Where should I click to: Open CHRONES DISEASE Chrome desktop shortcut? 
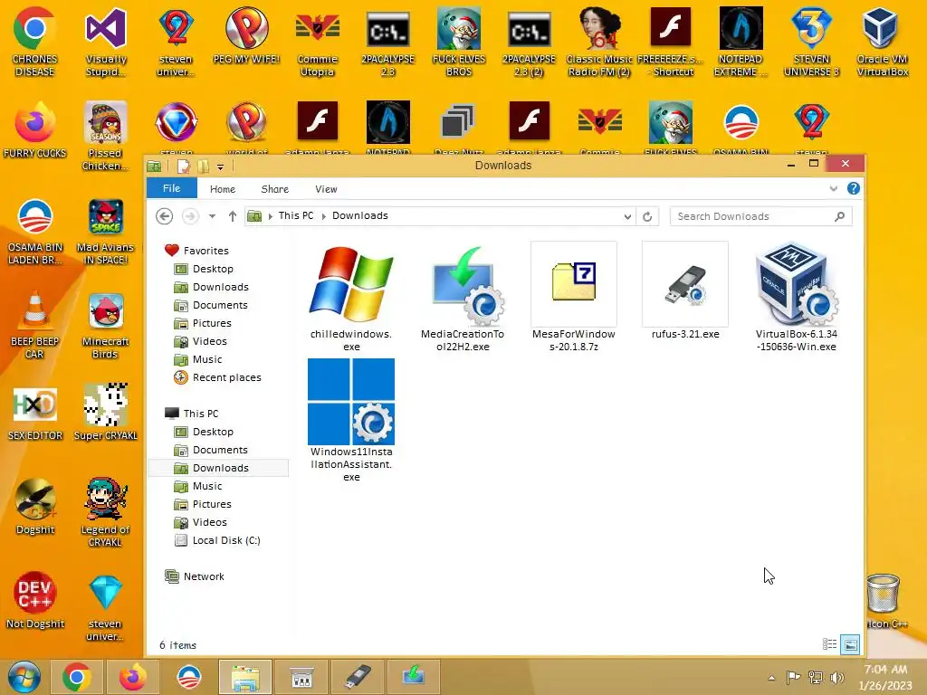point(34,42)
